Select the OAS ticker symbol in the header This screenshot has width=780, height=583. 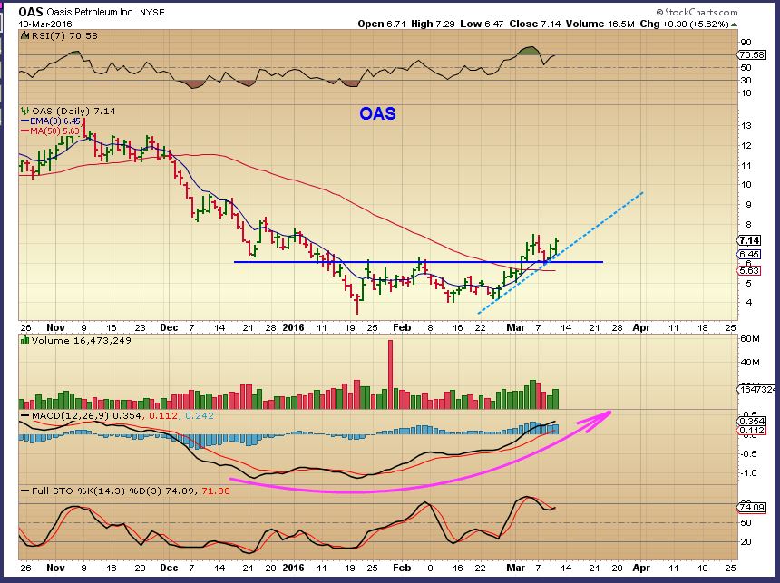[x=31, y=12]
